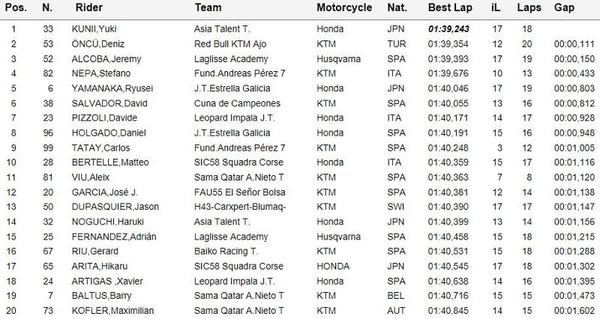
Task: Click the Gap column header
Action: pos(565,7)
